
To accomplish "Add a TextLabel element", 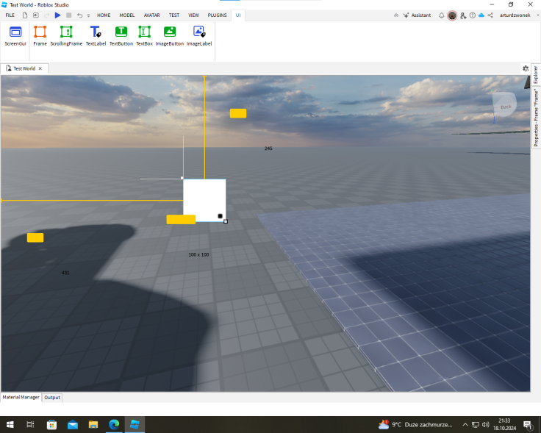I will pos(96,36).
